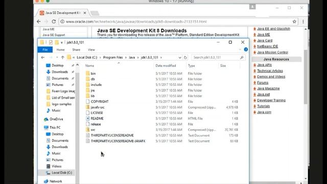Viewport: 327px width, 184px height.
Task: Click the javafx-src zipped folder icon
Action: 88,107
